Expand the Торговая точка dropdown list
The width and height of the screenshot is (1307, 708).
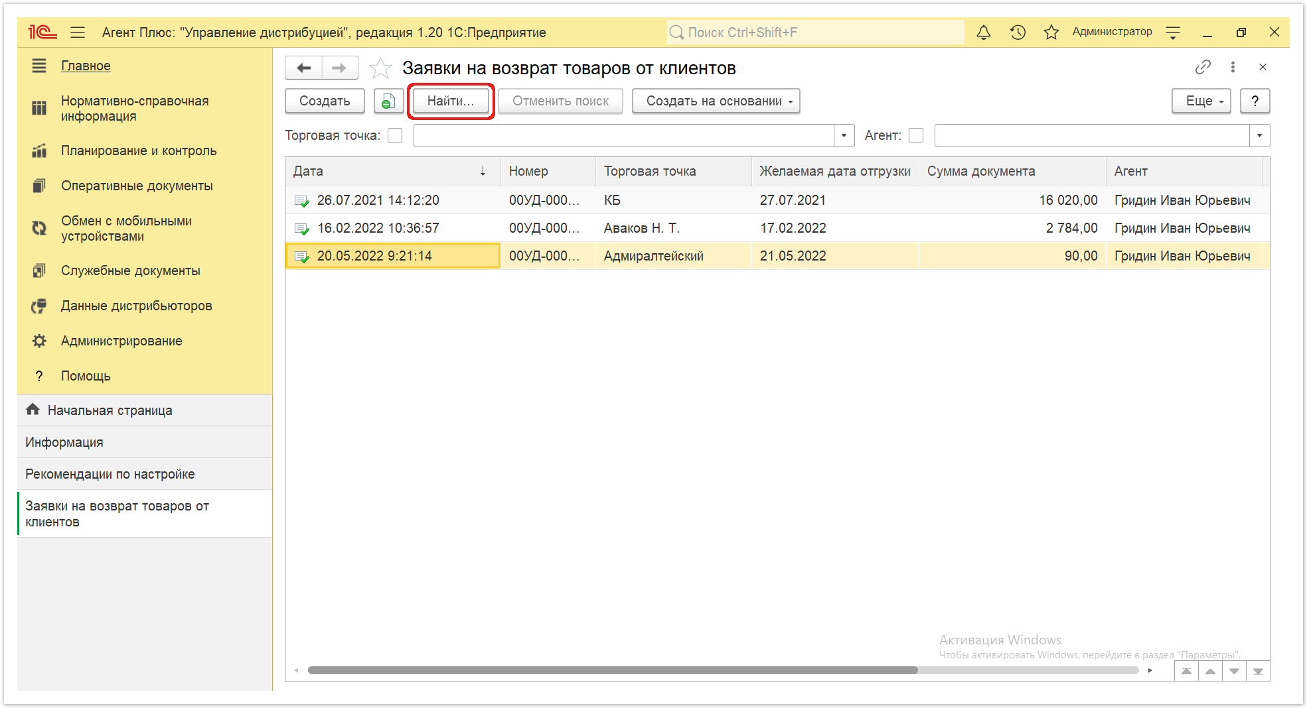(844, 135)
